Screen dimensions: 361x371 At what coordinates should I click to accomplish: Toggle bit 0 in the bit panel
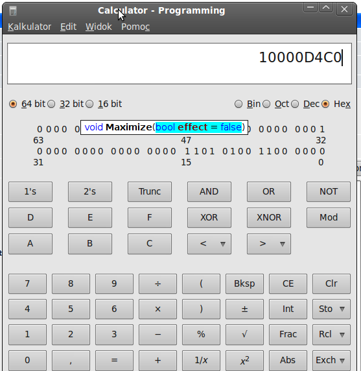point(322,151)
